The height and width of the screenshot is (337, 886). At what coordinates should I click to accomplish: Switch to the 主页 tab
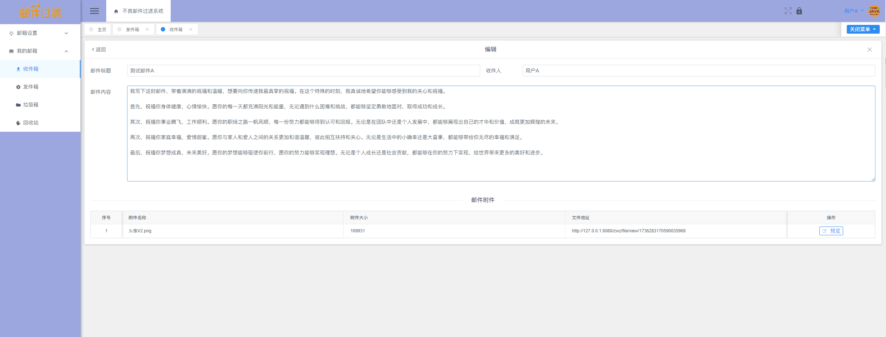tap(101, 30)
